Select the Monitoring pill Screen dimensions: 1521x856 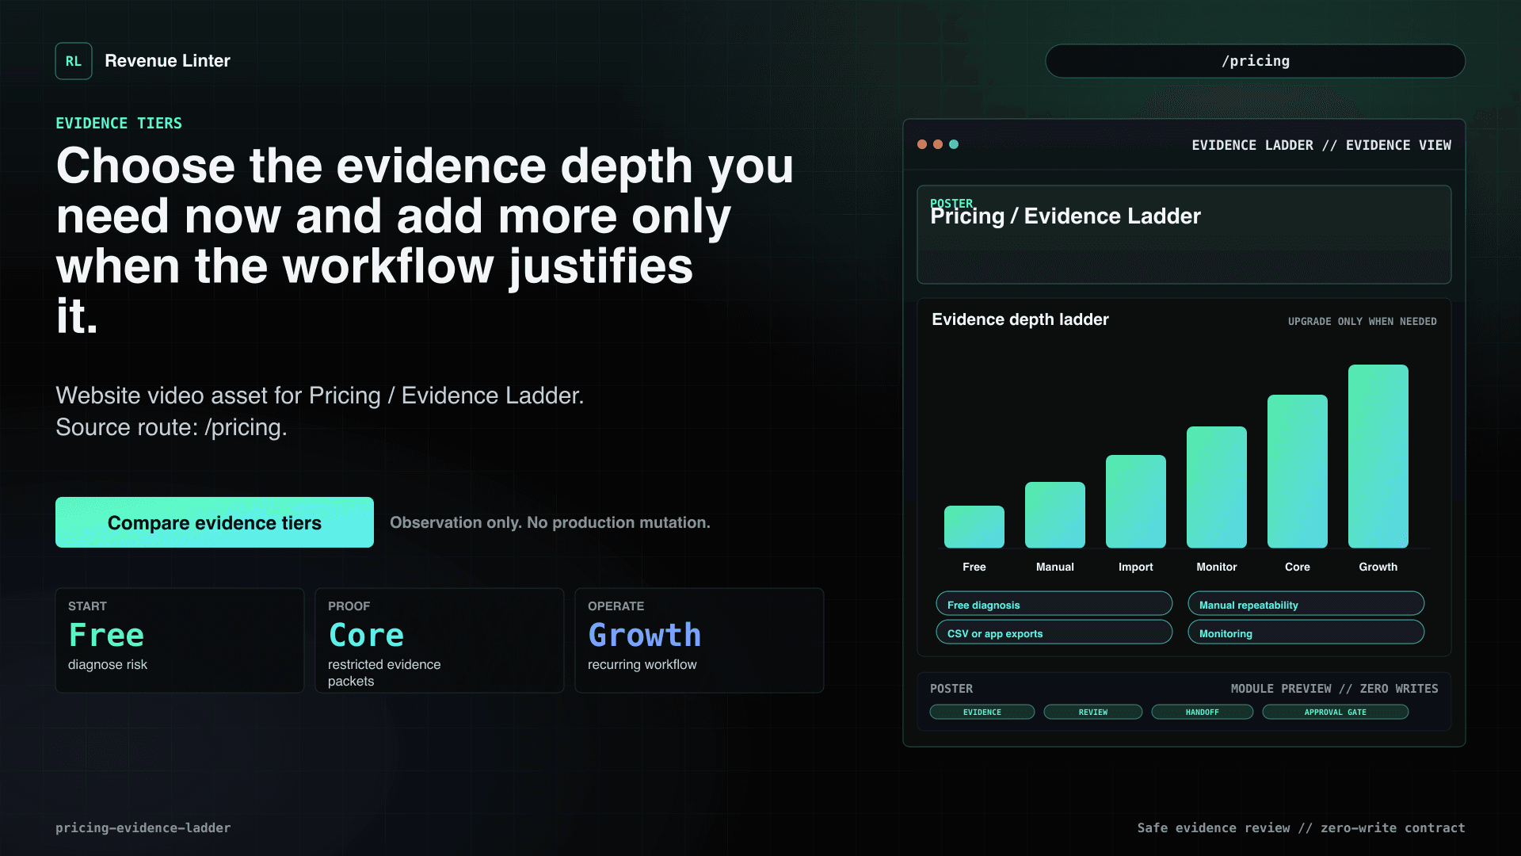pyautogui.click(x=1306, y=632)
